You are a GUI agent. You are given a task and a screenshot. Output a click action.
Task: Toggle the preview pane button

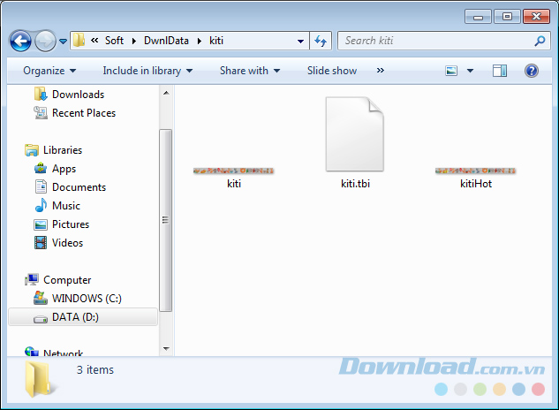tap(500, 71)
